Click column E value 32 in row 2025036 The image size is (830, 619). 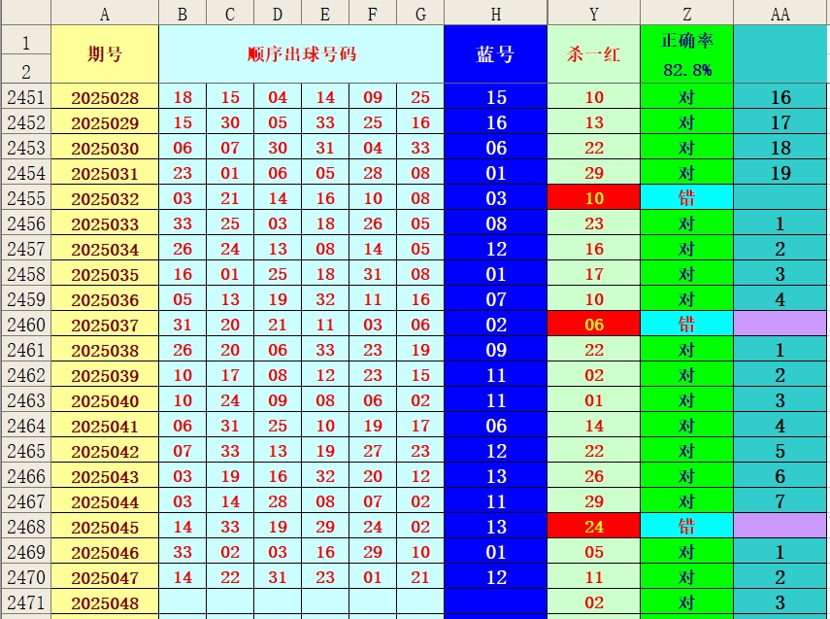(x=325, y=299)
